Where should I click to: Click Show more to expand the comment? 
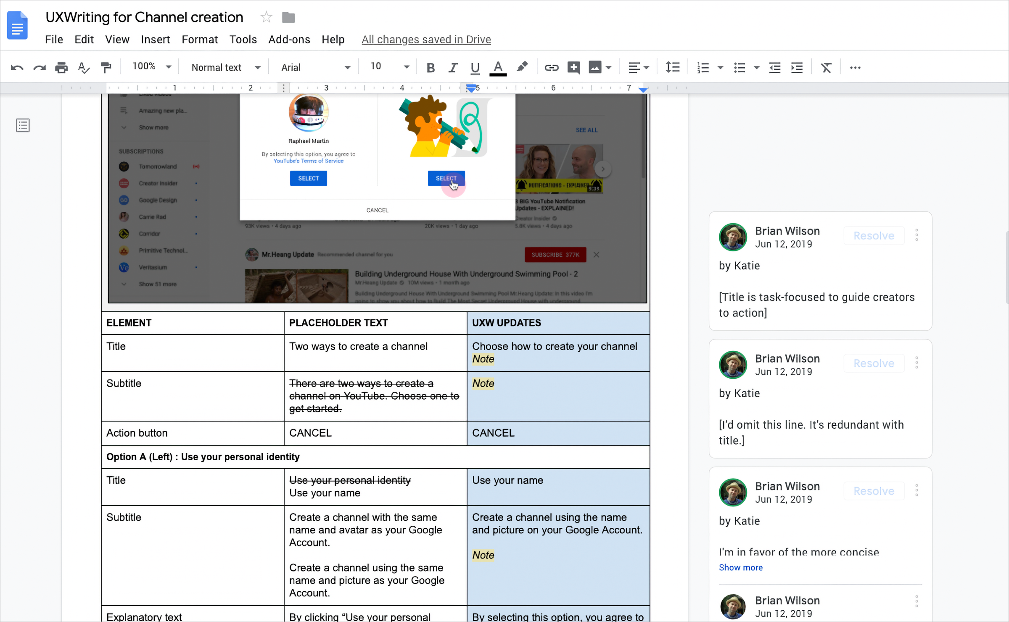[x=741, y=567]
